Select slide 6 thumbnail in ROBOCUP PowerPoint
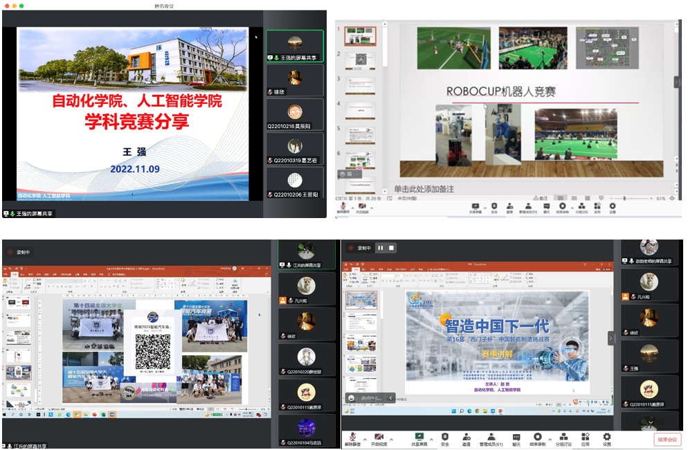 (x=360, y=160)
